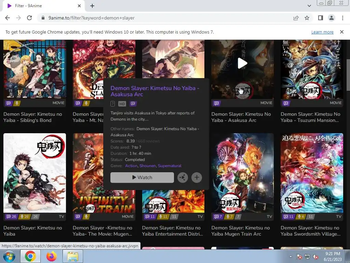Screen dimensions: 350x263
Task: Dismiss the Chrome update notification bar
Action: pyautogui.click(x=342, y=32)
